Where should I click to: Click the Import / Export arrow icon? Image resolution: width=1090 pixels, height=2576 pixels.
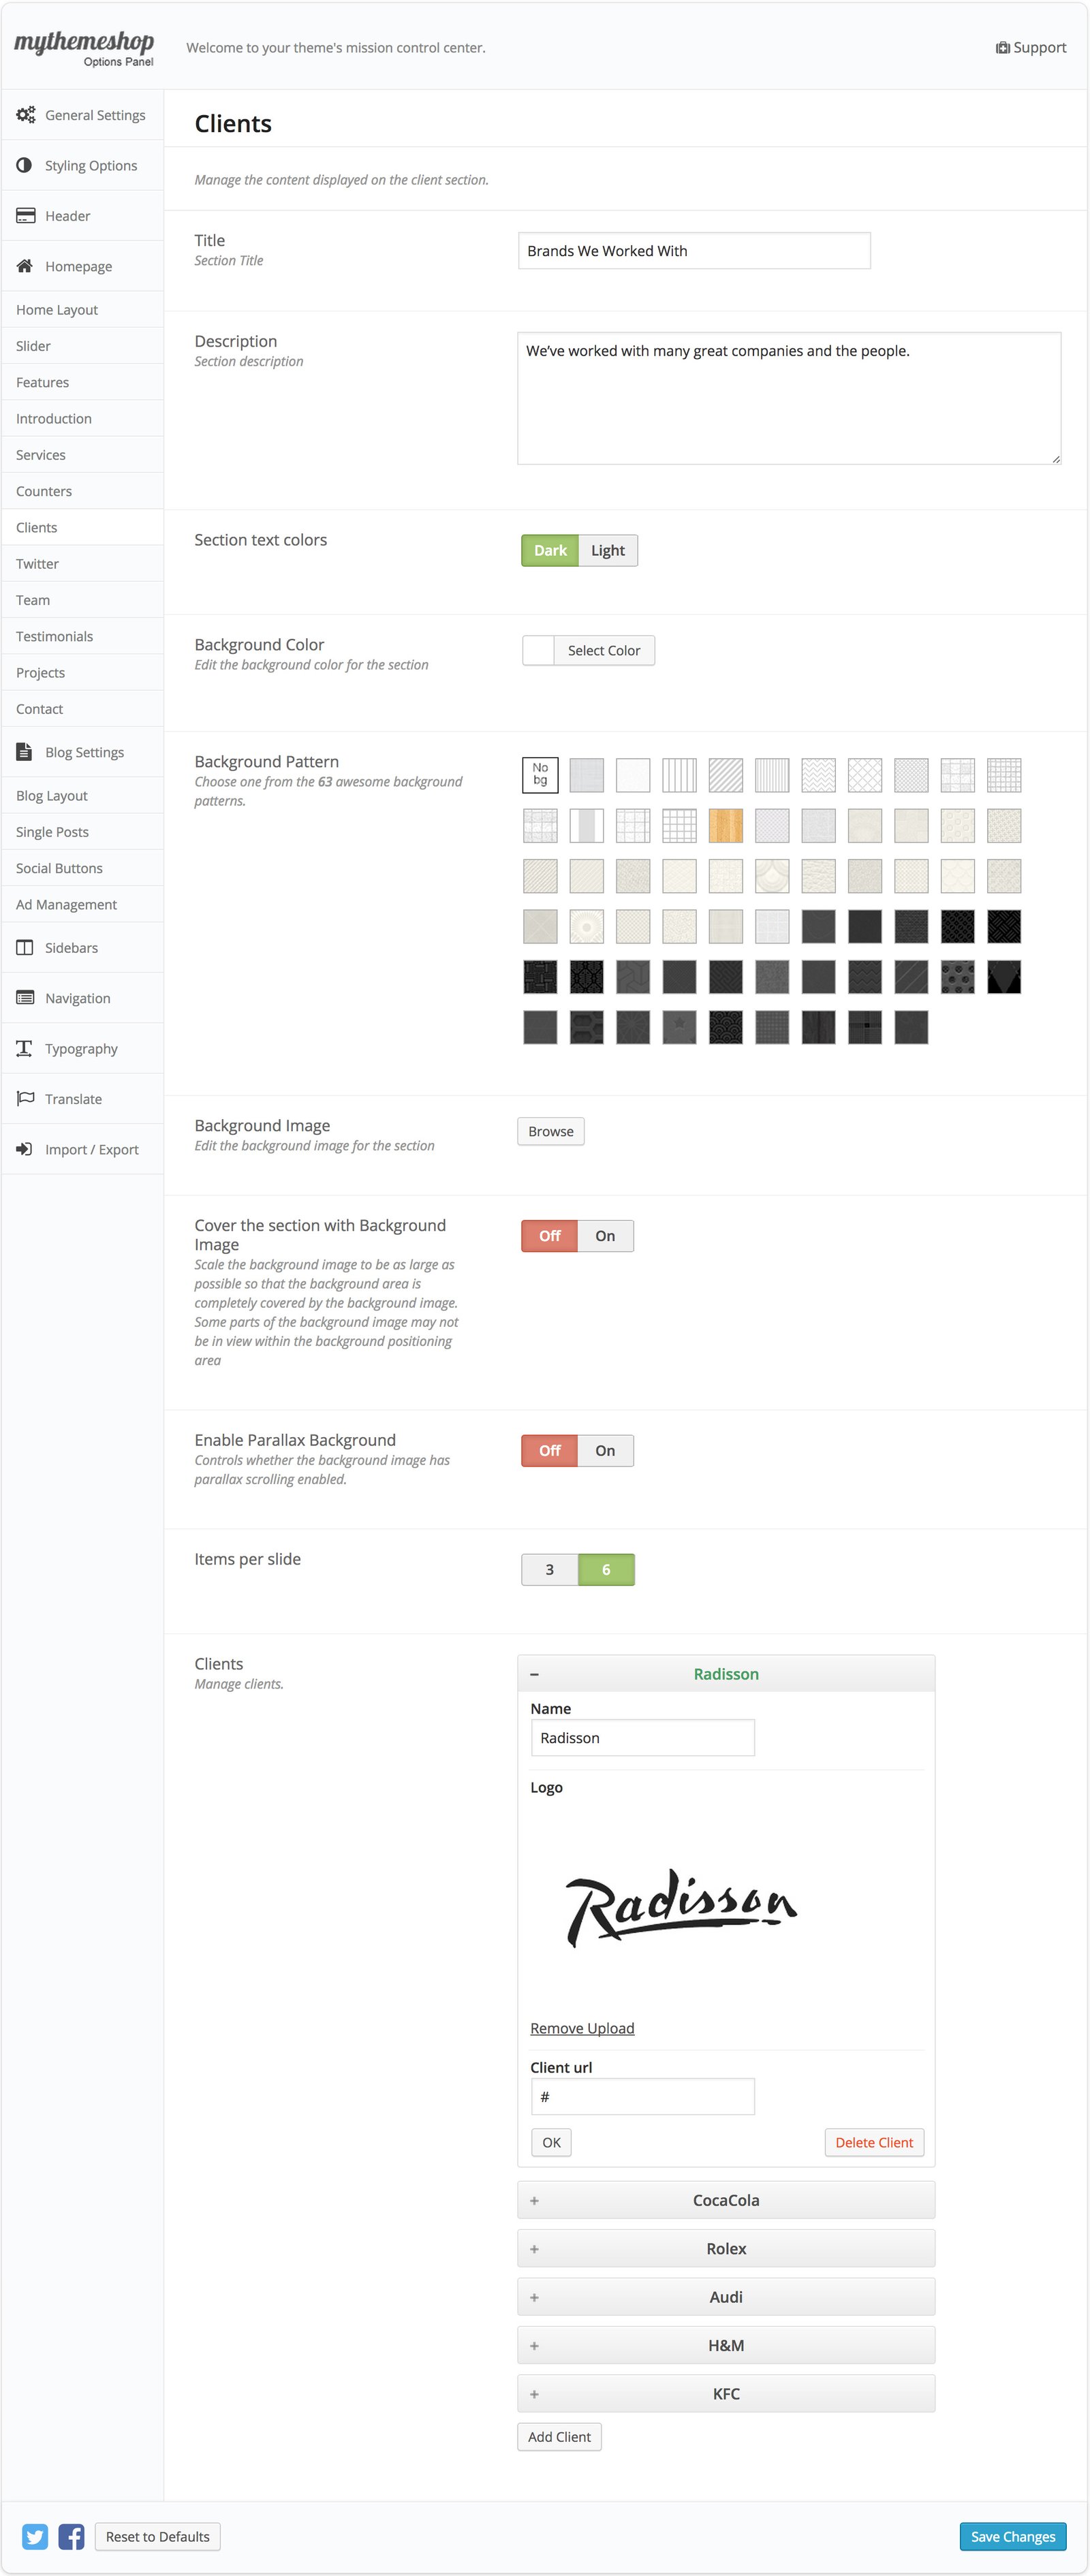(25, 1149)
